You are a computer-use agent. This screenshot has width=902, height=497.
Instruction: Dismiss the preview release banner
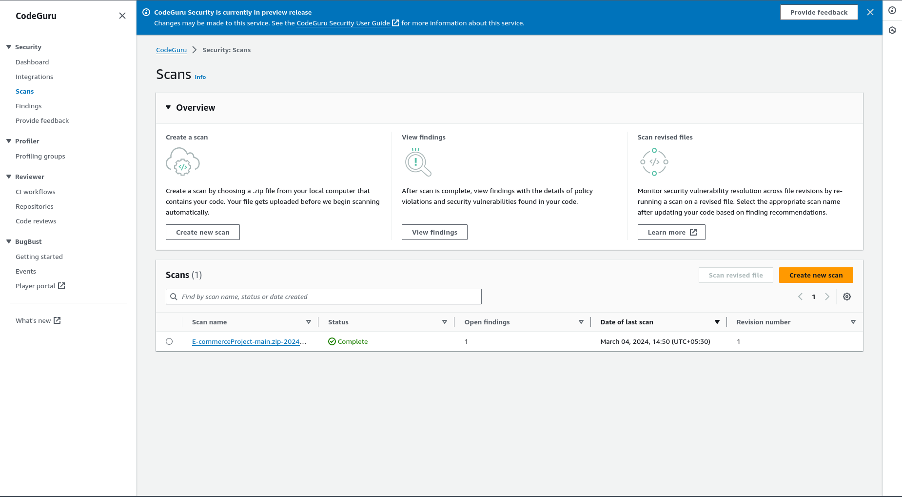pos(870,12)
